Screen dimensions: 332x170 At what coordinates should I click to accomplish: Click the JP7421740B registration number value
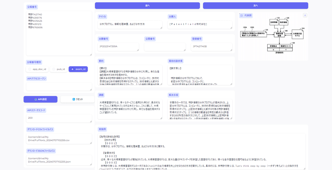coord(200,46)
